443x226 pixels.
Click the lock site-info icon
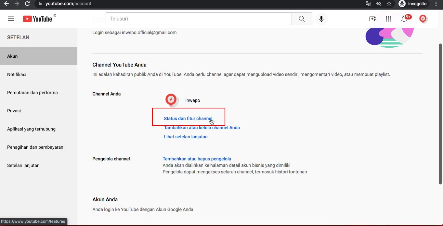coord(40,4)
